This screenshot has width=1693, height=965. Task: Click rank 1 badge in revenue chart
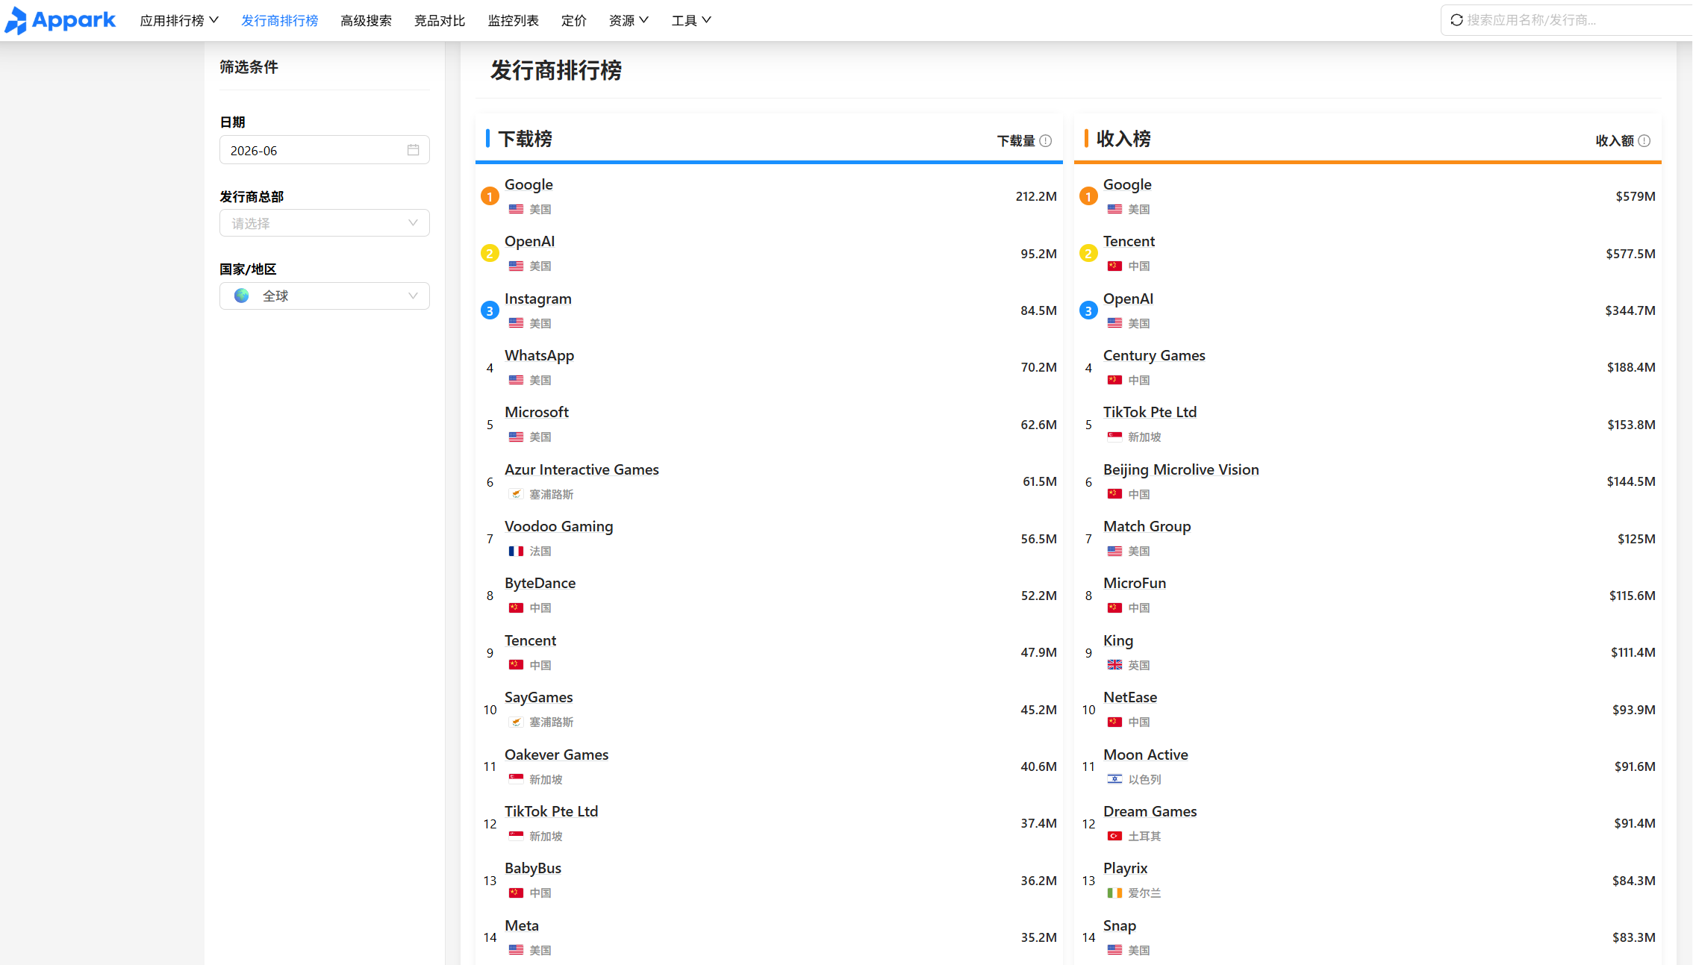[1088, 196]
